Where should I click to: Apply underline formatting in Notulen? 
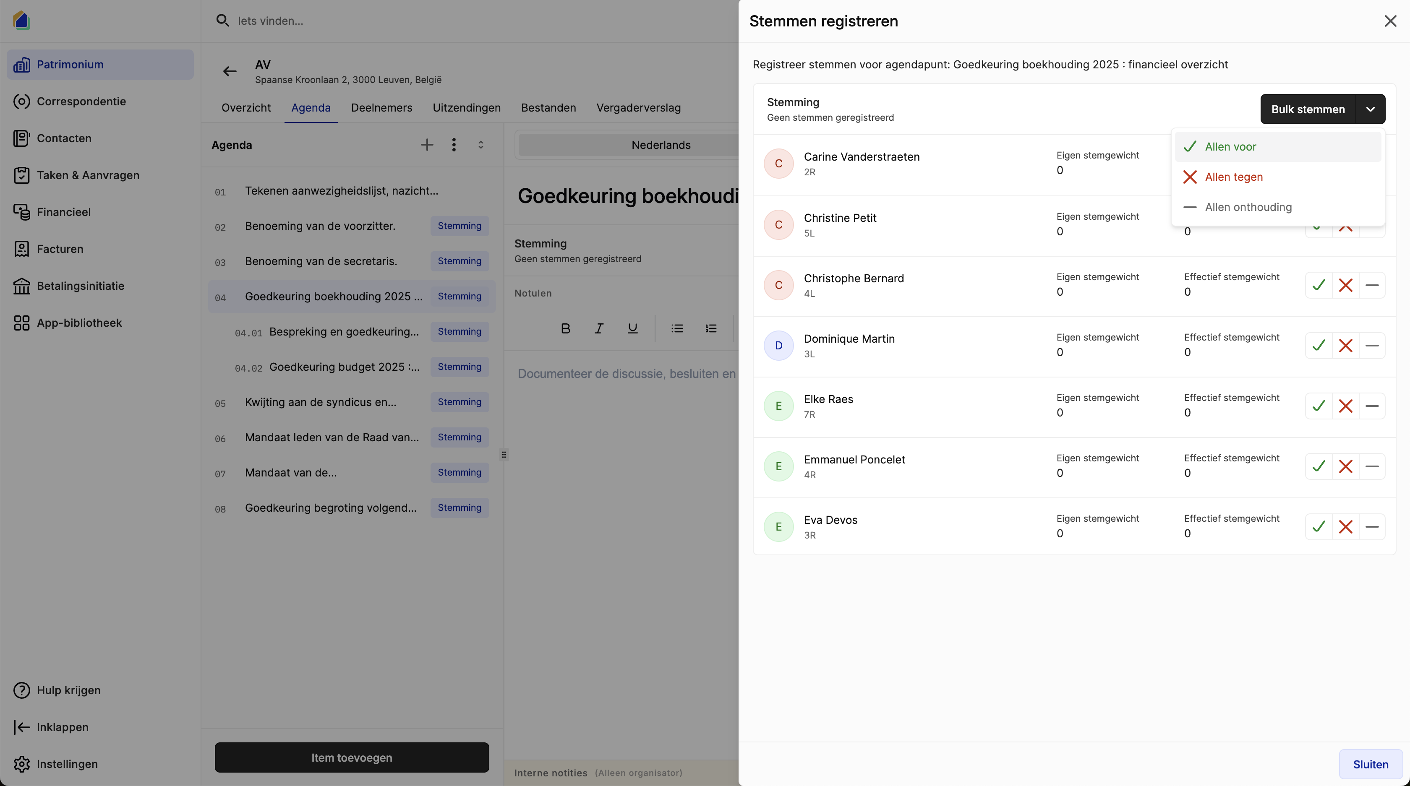(x=632, y=328)
